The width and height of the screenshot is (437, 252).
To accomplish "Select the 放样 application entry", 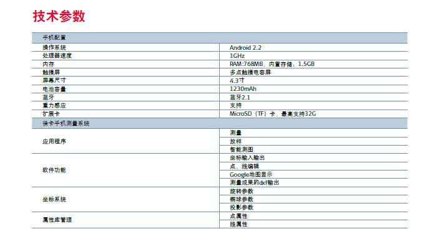I will click(235, 141).
